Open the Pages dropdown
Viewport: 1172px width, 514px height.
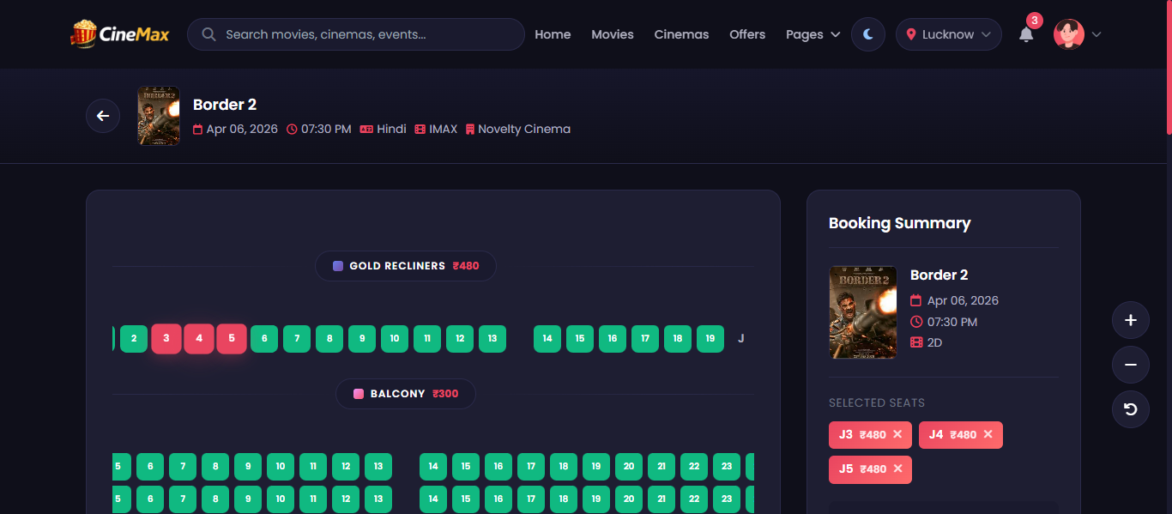(812, 34)
